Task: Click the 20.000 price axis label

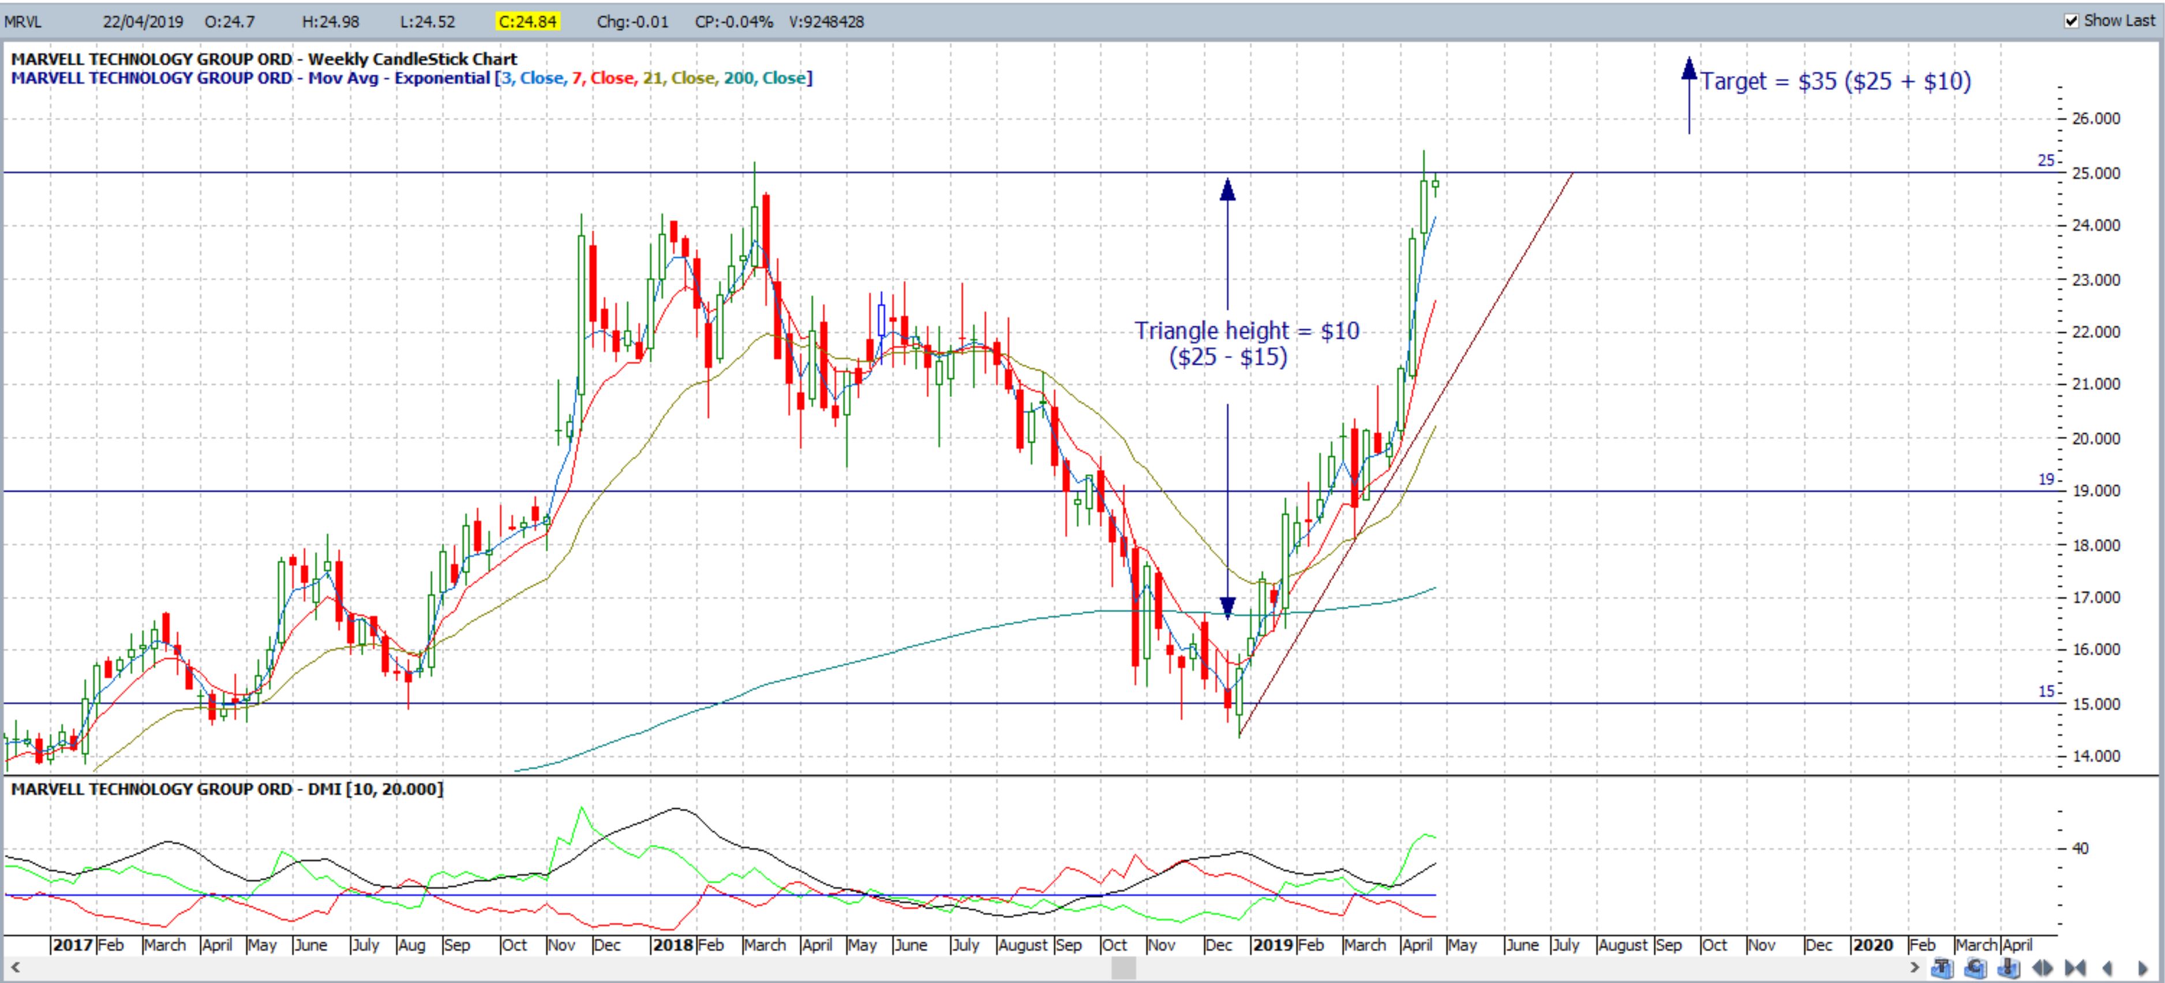Action: point(2096,438)
